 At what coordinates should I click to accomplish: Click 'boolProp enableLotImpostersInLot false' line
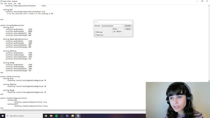click(x=31, y=106)
